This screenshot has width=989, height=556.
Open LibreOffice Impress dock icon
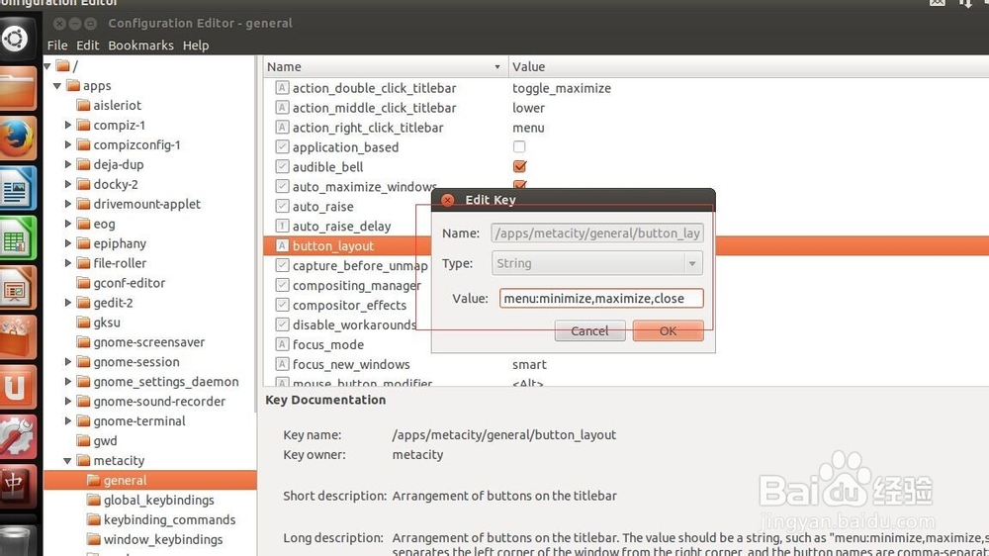click(x=17, y=288)
